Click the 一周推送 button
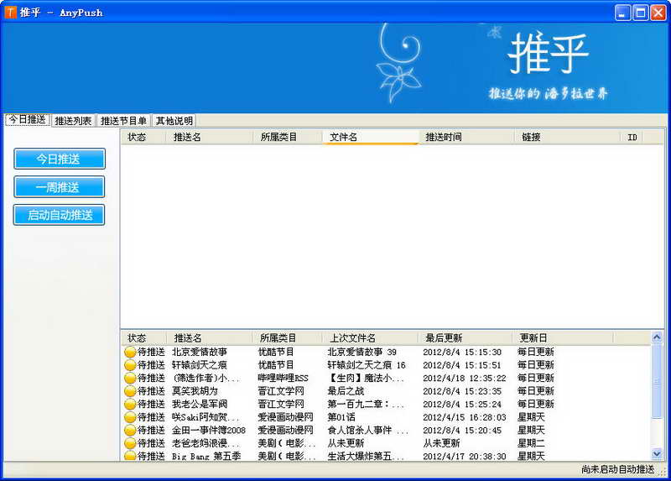Screen dimensions: 671x481 click(x=60, y=187)
